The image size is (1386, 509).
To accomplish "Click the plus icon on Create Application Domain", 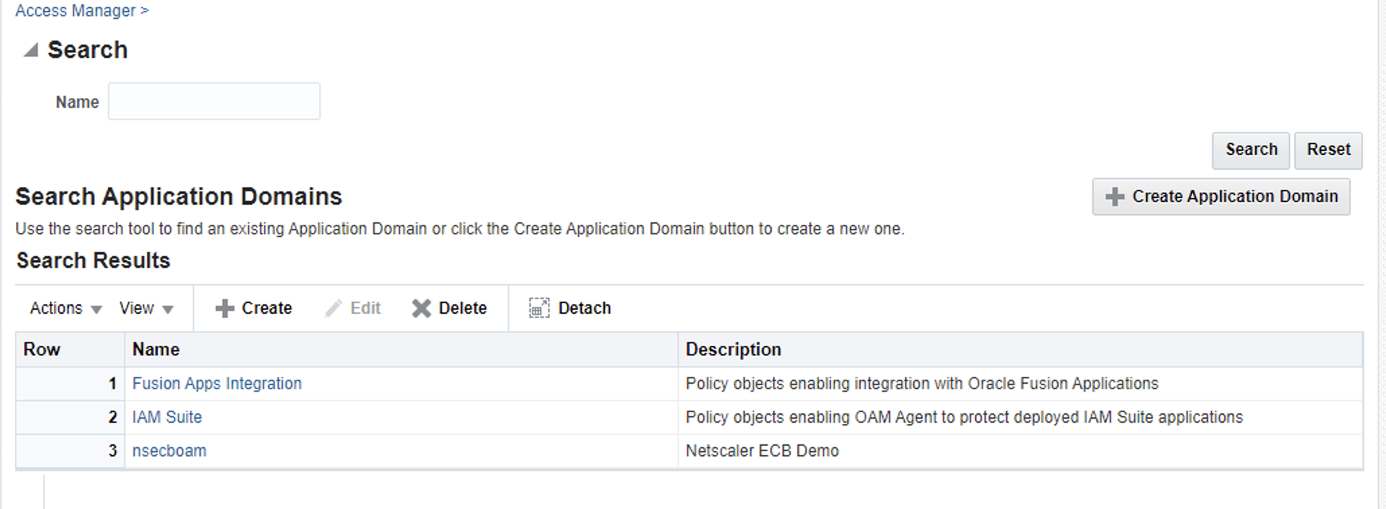I will point(1115,197).
